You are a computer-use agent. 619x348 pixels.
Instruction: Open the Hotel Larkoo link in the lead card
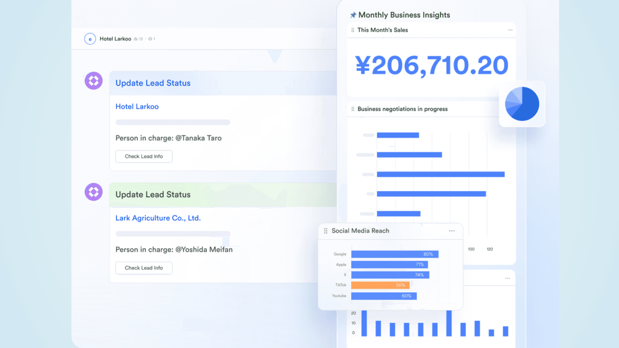tap(137, 106)
